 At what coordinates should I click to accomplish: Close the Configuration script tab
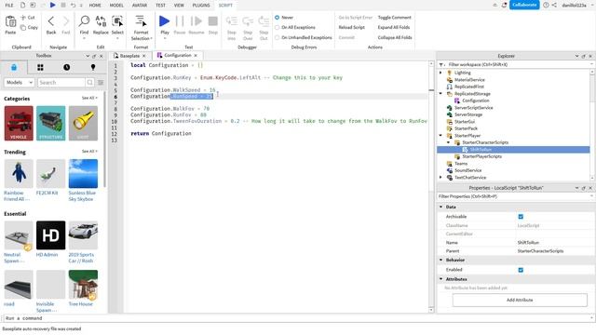pos(196,56)
